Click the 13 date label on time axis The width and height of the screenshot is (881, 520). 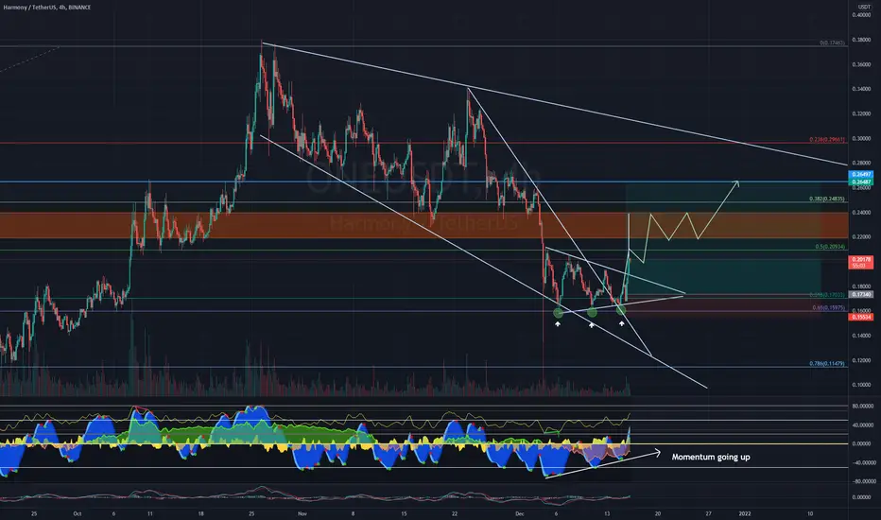point(607,513)
